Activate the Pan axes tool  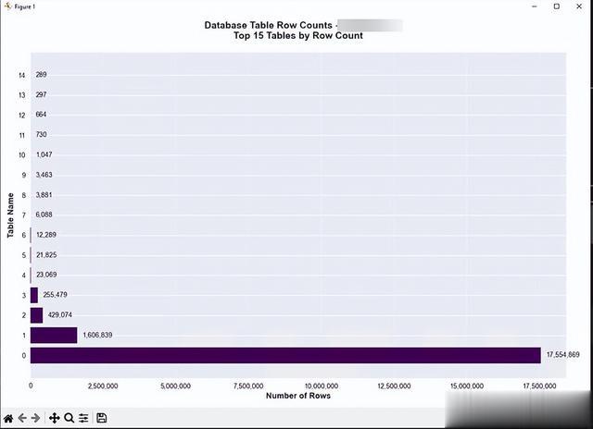(54, 418)
